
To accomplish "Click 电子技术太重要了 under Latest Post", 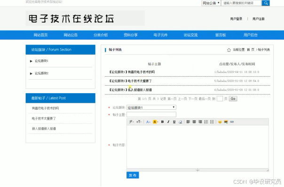I will (44, 119).
